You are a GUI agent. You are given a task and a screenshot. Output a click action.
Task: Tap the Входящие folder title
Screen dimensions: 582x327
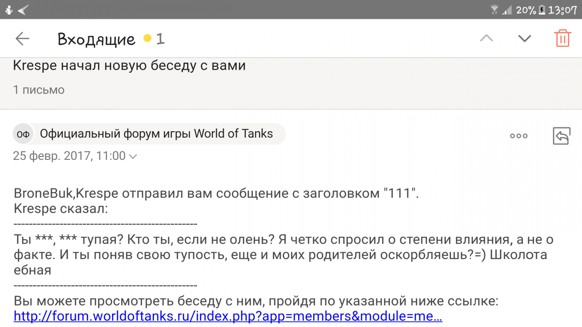[96, 39]
